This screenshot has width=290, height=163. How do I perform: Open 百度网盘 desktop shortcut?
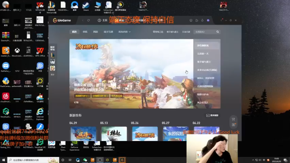click(51, 145)
